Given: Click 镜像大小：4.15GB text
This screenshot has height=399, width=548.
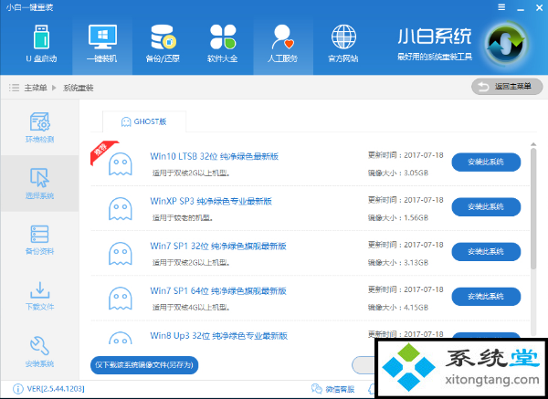Looking at the screenshot, I should [x=398, y=308].
